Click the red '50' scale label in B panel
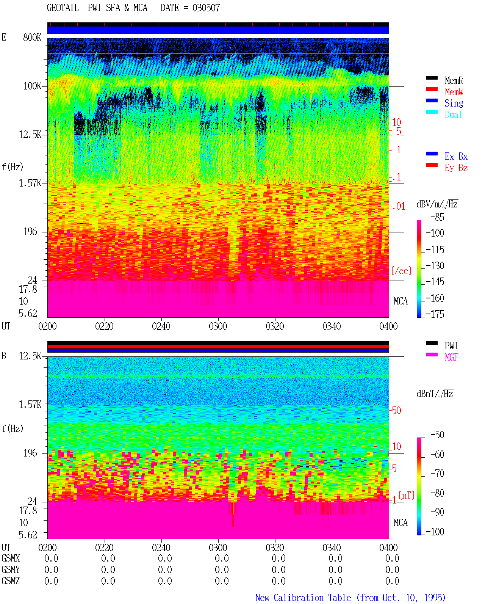This screenshot has height=604, width=485. pyautogui.click(x=396, y=410)
